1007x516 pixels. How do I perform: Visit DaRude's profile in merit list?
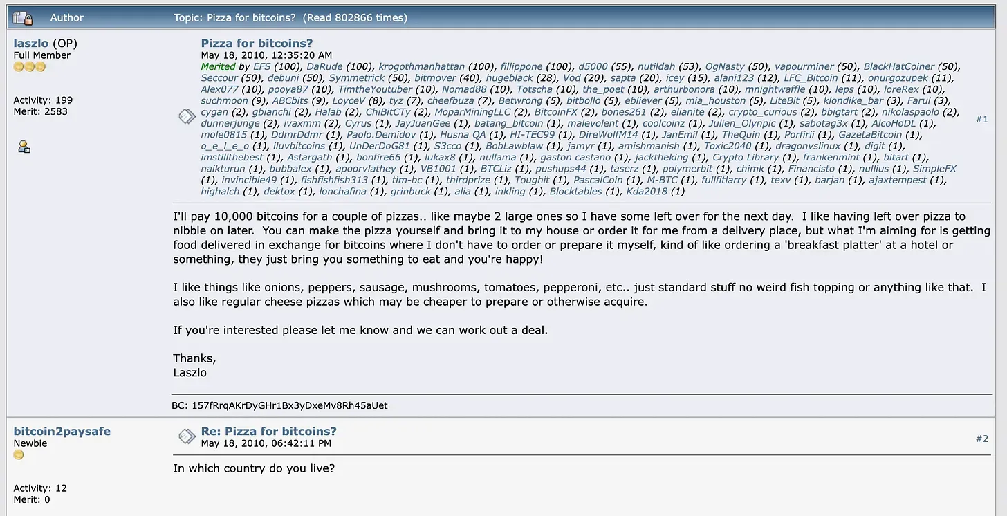coord(324,67)
